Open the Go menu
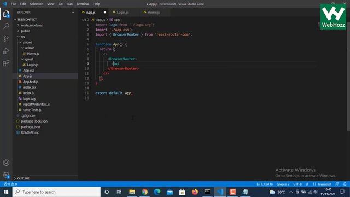350x197 pixels. point(61,4)
